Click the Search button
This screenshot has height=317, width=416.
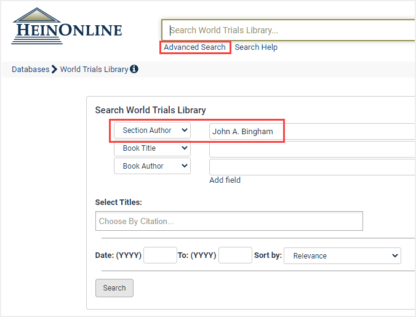[114, 288]
